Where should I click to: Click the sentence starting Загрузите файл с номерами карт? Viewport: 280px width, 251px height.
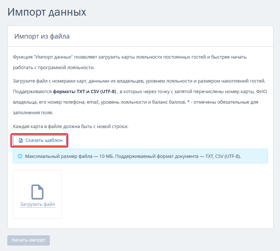click(x=139, y=81)
